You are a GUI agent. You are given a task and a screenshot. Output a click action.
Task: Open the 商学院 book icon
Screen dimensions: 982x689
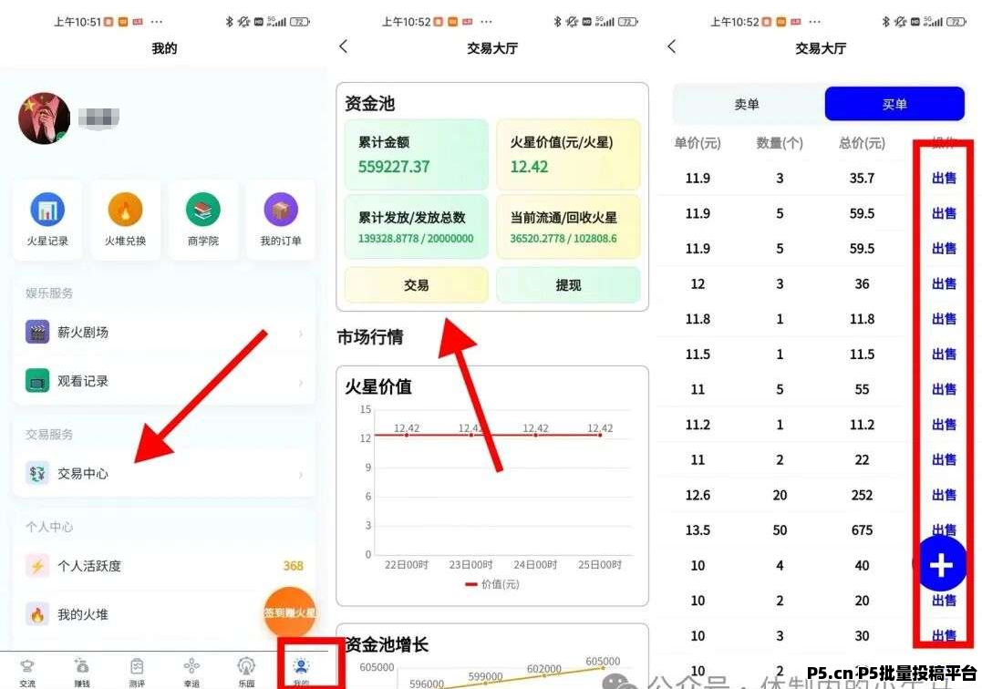[203, 211]
